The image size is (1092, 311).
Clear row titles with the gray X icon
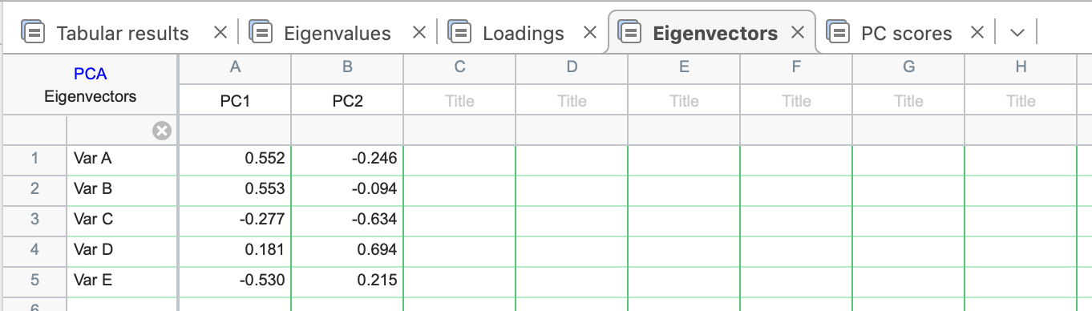(162, 131)
